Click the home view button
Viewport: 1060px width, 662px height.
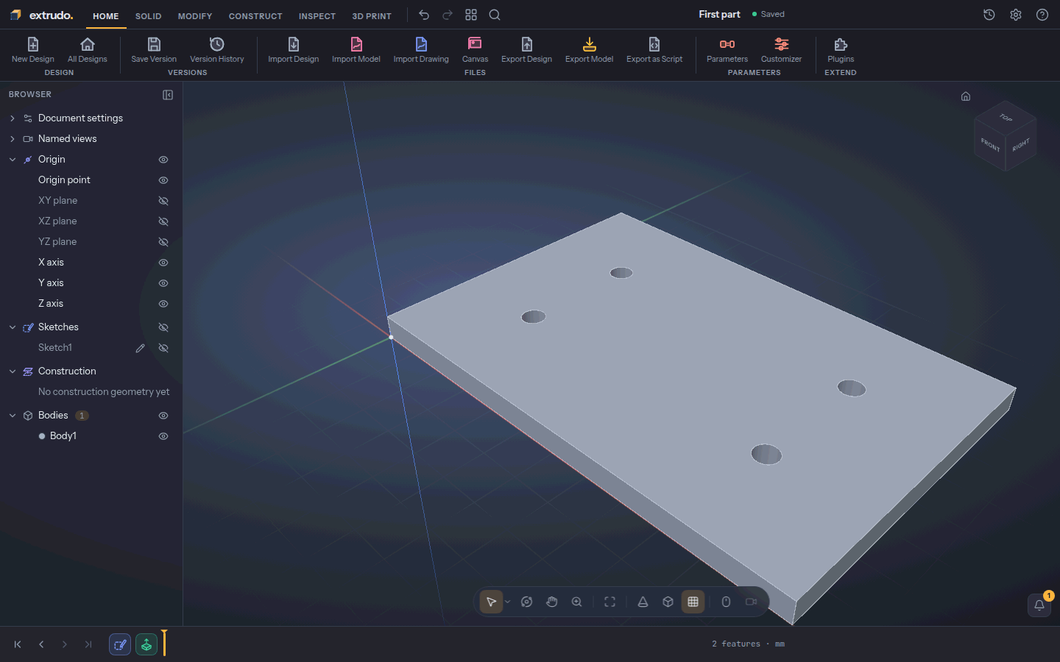(966, 96)
